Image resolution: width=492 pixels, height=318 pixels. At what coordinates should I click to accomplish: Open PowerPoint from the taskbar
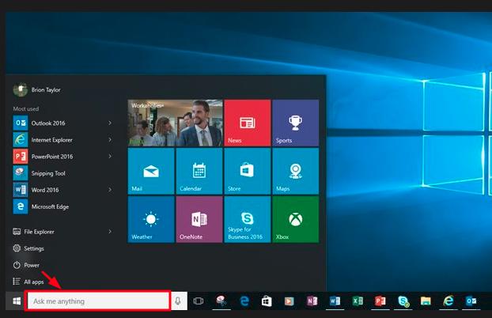tap(380, 301)
